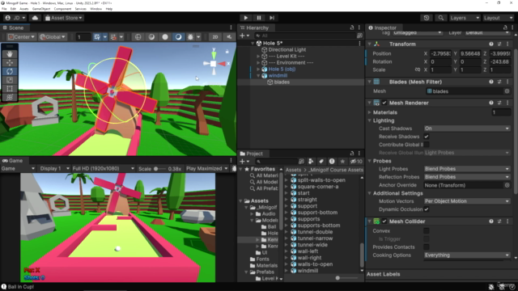The image size is (518, 291).
Task: Lock the Inspector panel
Action: click(505, 27)
